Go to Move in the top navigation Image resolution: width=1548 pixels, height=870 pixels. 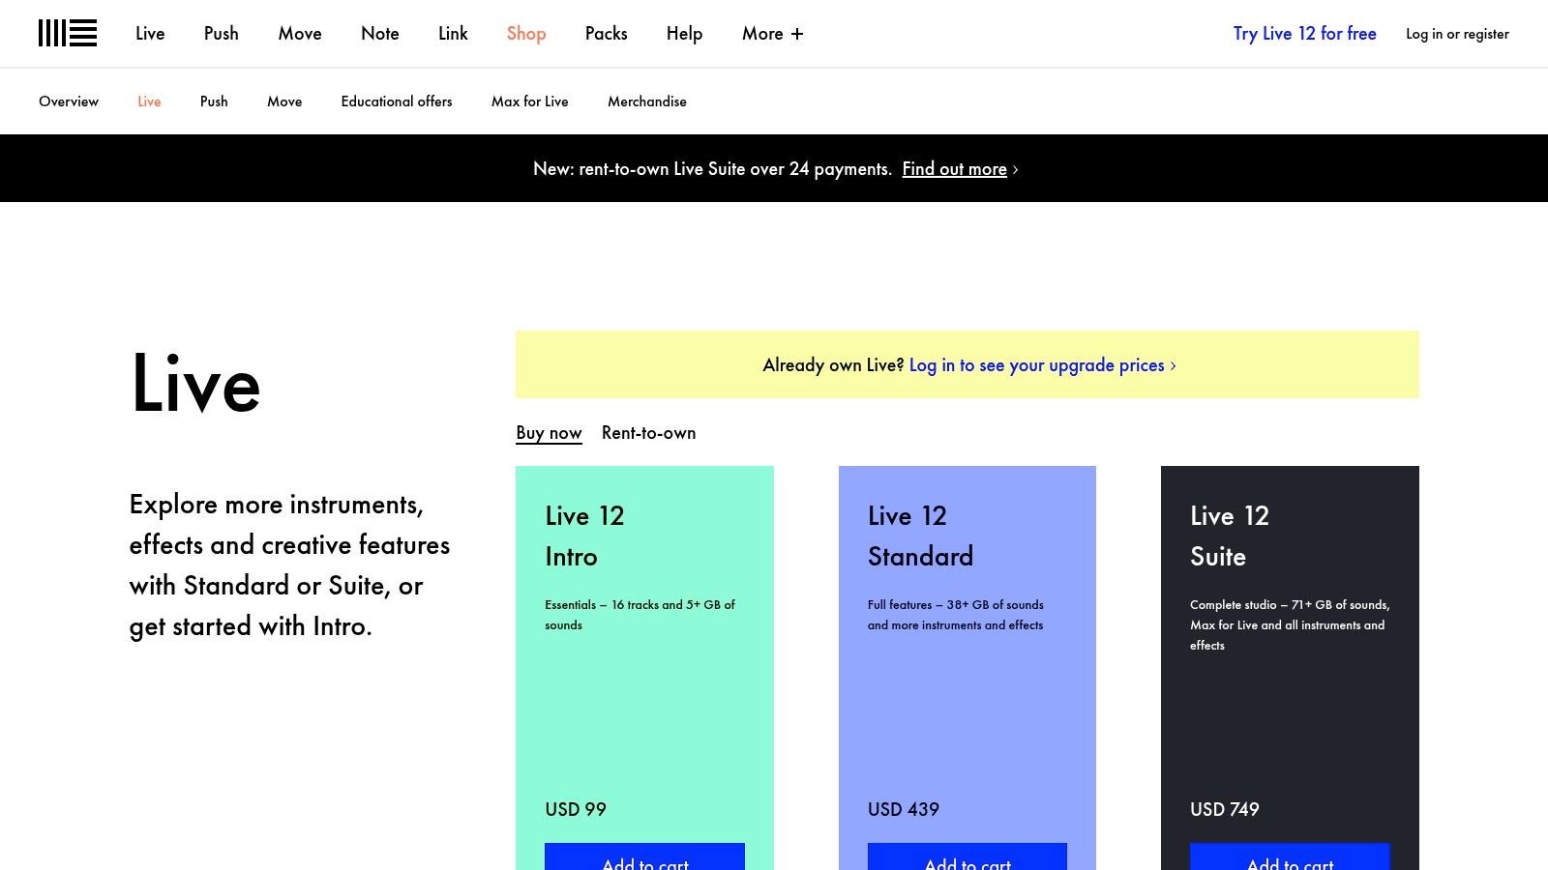tap(300, 33)
